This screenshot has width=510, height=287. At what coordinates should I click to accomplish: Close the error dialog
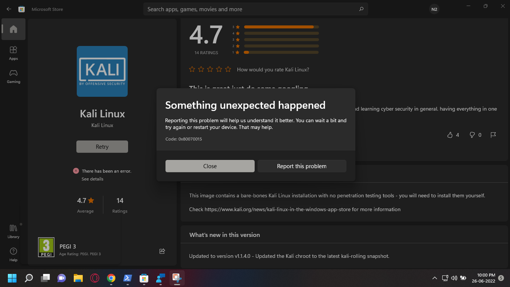(x=210, y=166)
